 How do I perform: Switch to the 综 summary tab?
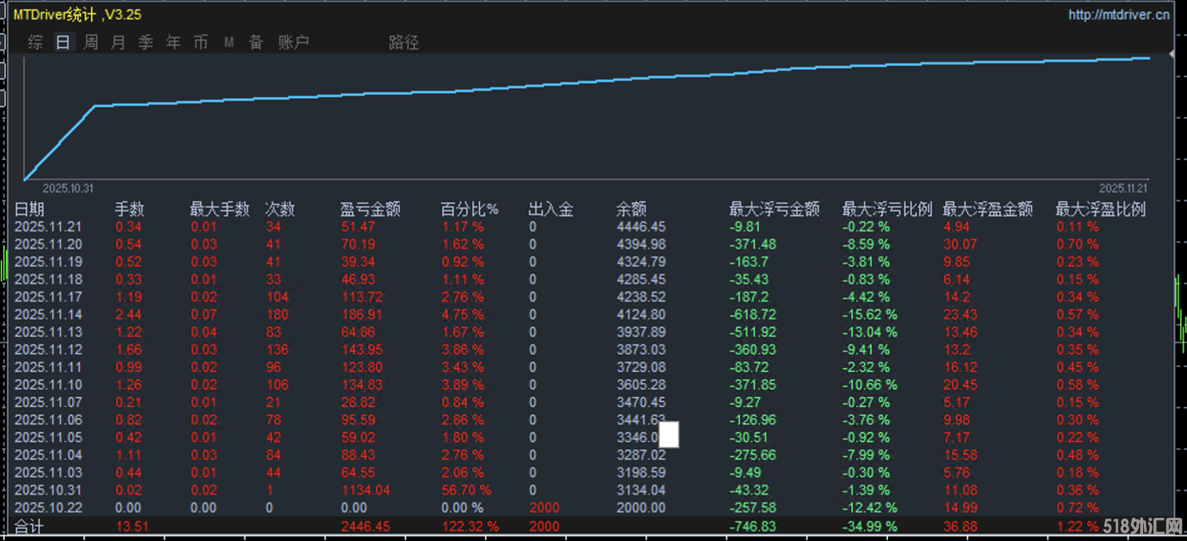point(35,42)
